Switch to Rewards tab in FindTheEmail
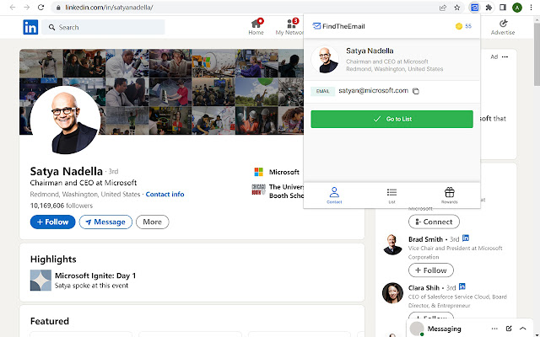 [450, 195]
